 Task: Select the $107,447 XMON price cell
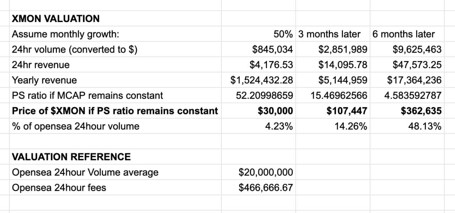click(333, 111)
